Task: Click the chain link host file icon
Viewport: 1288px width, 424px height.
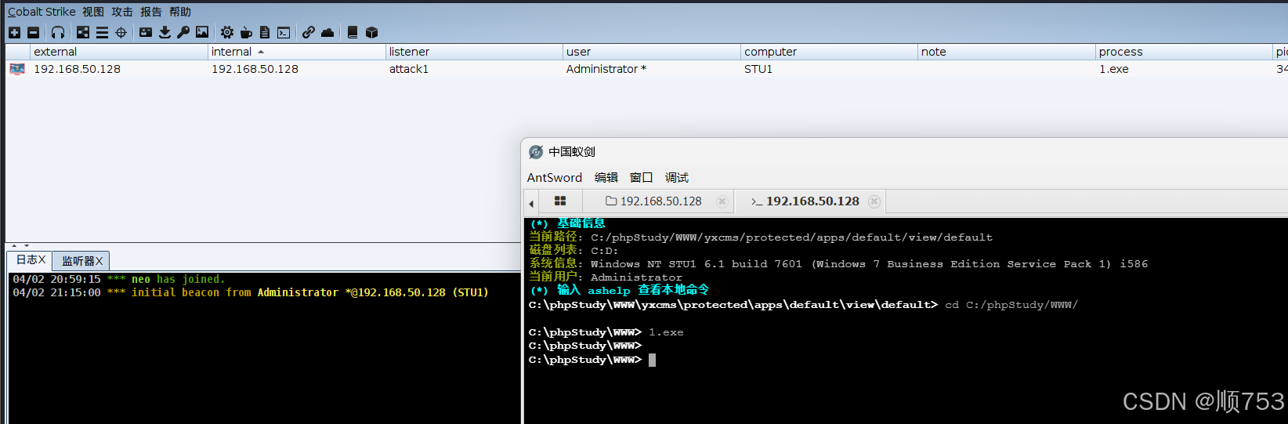Action: (x=309, y=32)
